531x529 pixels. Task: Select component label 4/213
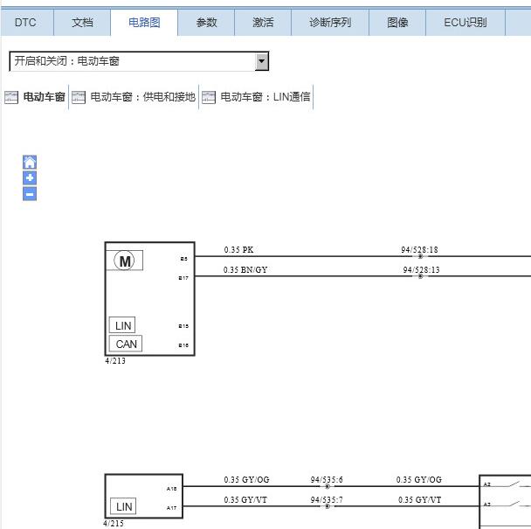pyautogui.click(x=115, y=361)
